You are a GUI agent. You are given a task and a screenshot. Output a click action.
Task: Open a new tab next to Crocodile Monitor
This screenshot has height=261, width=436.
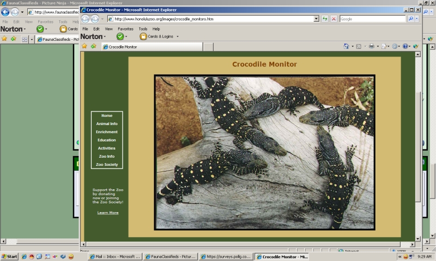point(208,47)
